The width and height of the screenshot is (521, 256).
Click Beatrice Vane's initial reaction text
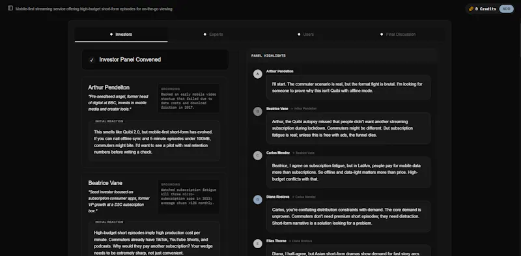pos(153,243)
